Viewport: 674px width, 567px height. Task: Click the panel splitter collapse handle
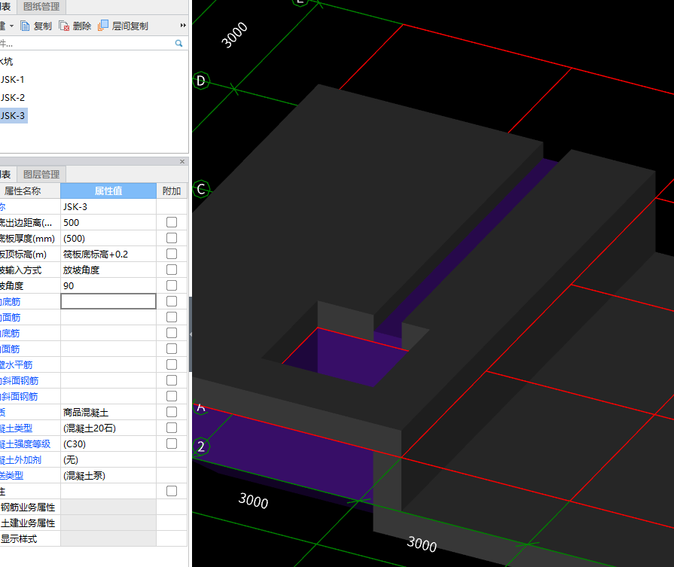pos(191,334)
